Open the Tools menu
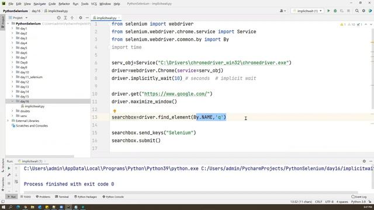Image resolution: width=374 pixels, height=210 pixels. pos(85,4)
